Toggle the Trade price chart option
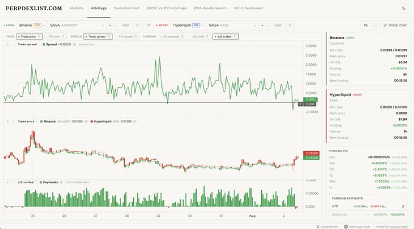 tap(29, 37)
